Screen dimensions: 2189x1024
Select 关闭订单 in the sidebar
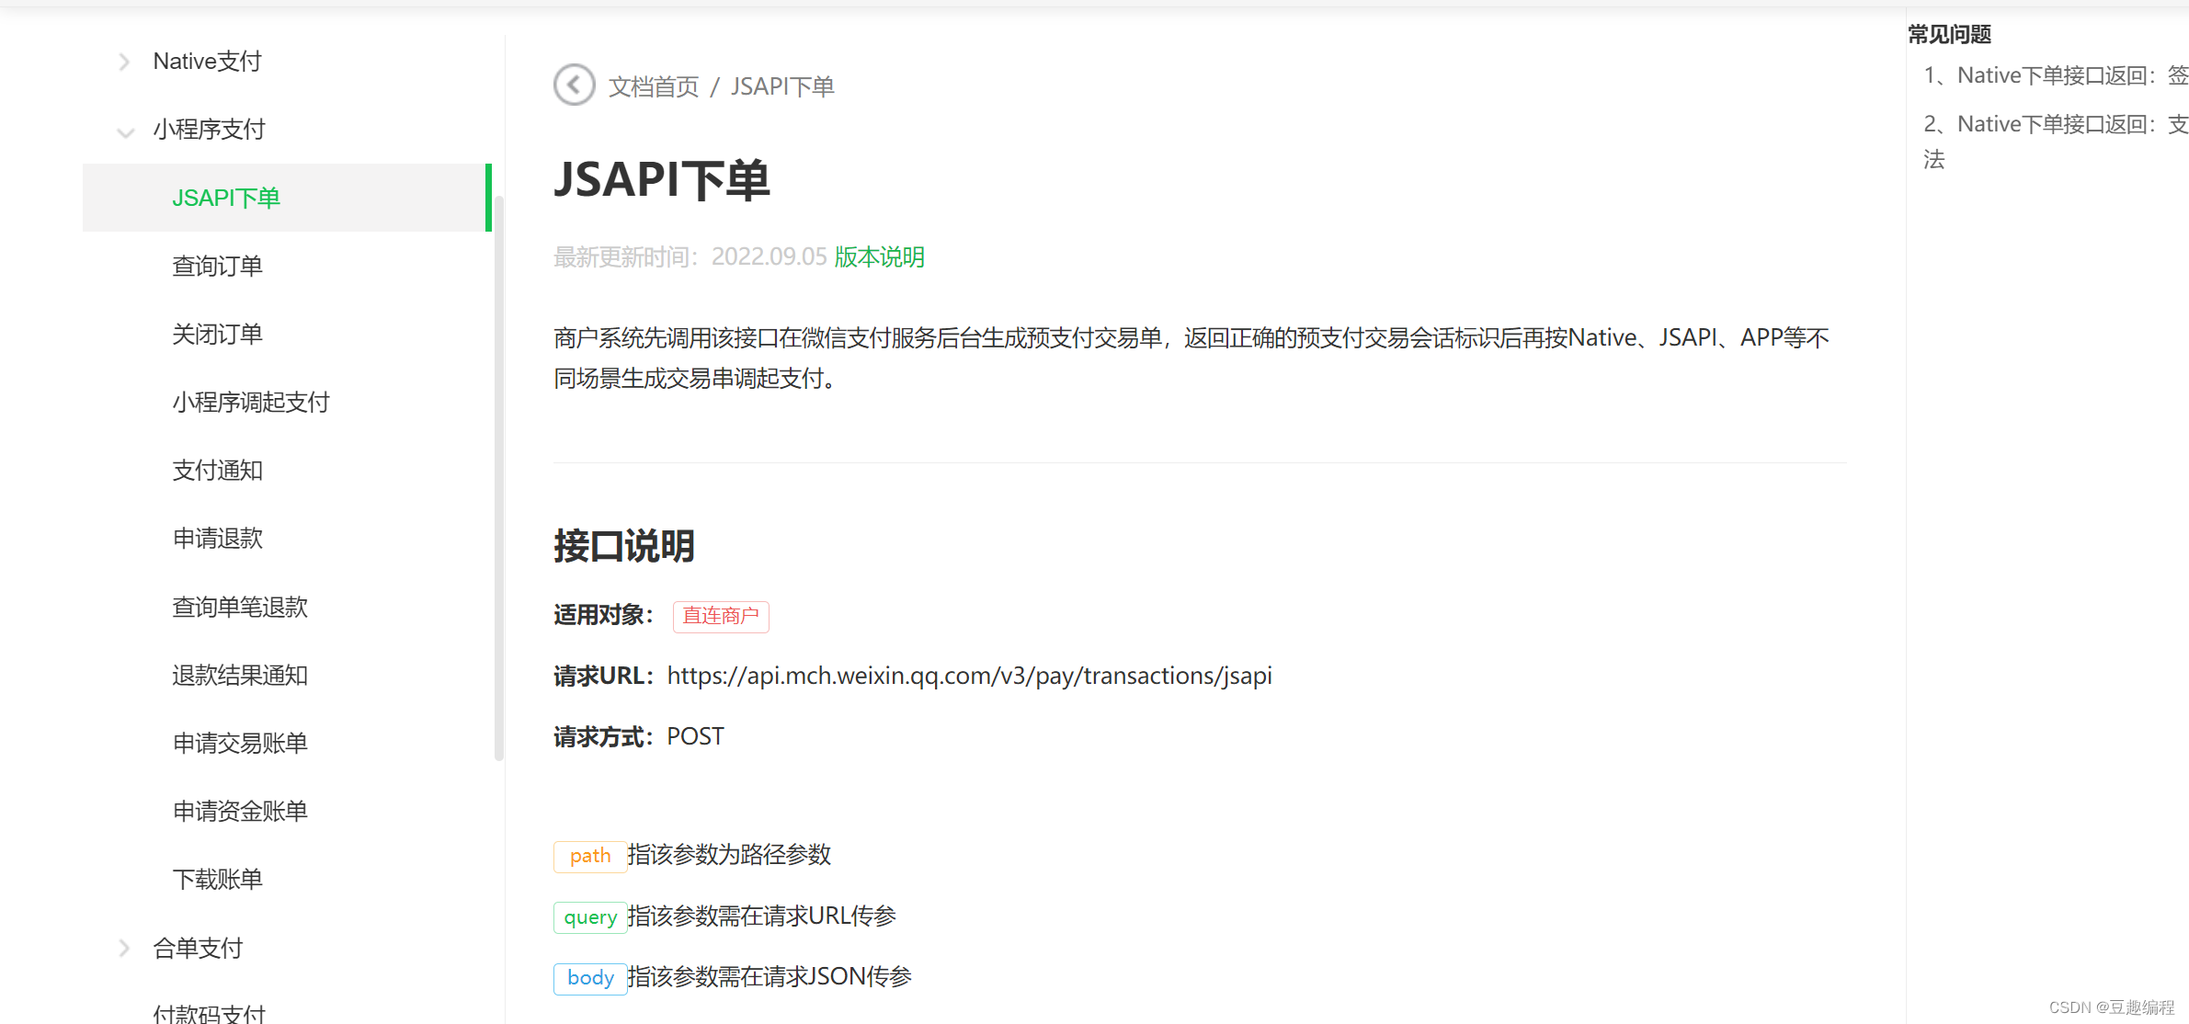217,333
